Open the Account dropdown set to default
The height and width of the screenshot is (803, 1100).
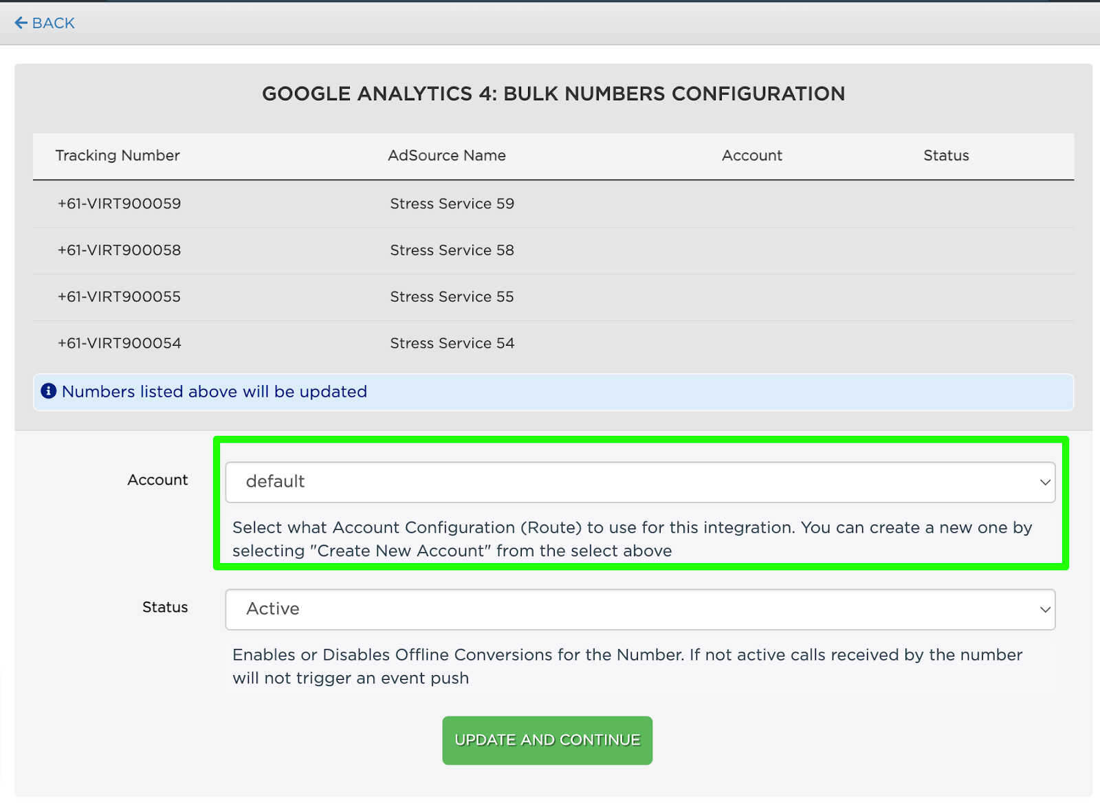tap(640, 482)
